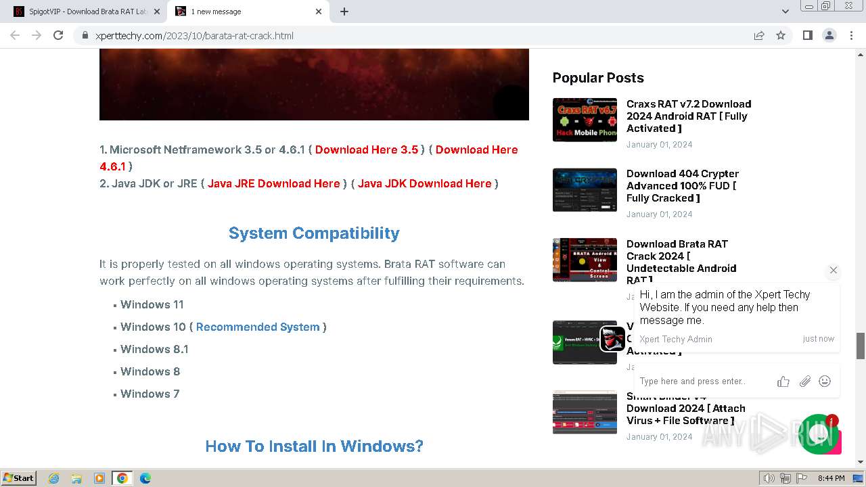Image resolution: width=866 pixels, height=487 pixels.
Task: Send thumbs-up in chat widget
Action: (783, 381)
